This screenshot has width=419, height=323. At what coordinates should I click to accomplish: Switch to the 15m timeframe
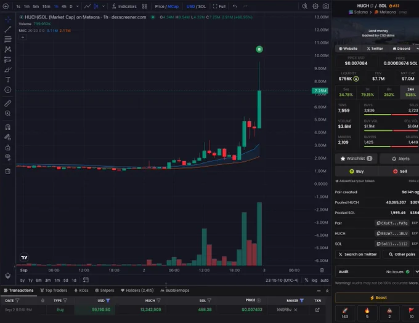click(x=46, y=6)
